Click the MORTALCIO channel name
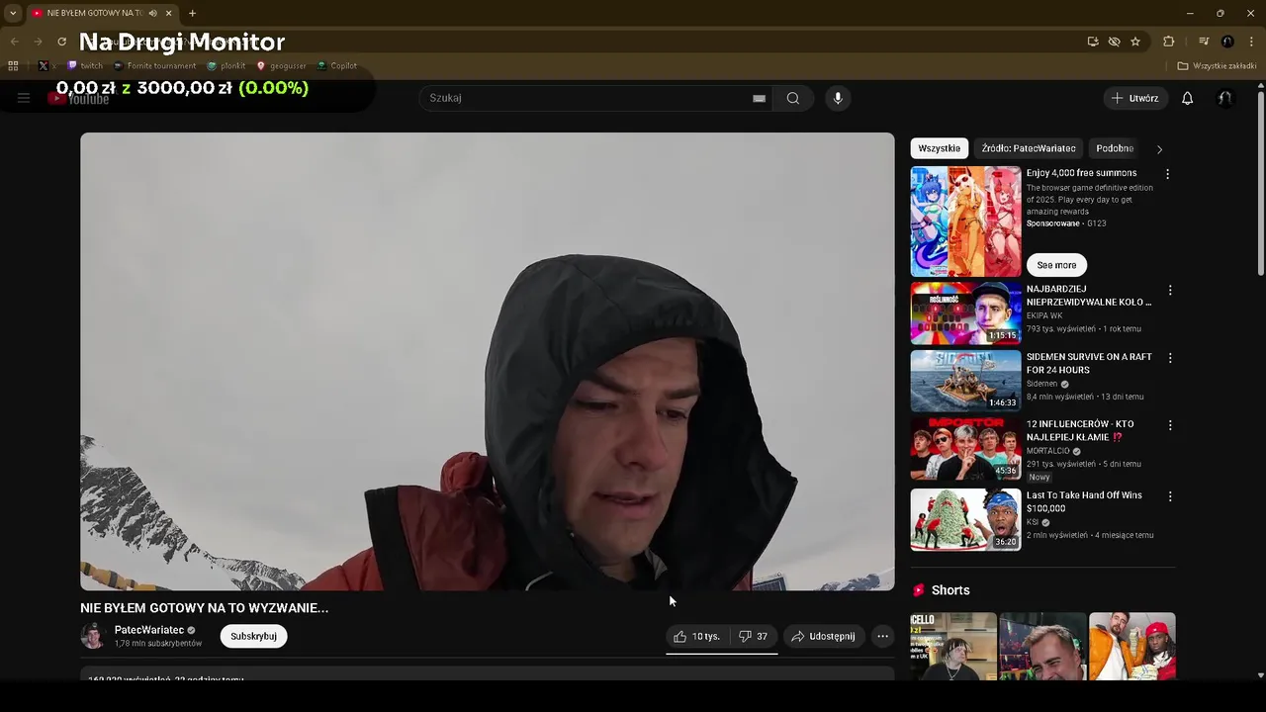The width and height of the screenshot is (1266, 712). (x=1048, y=451)
